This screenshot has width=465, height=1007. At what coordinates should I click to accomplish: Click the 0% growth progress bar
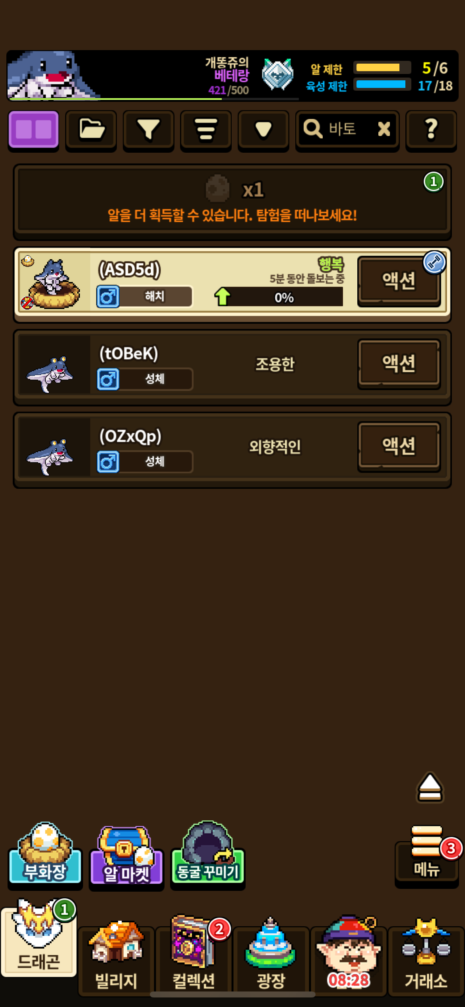pos(284,297)
